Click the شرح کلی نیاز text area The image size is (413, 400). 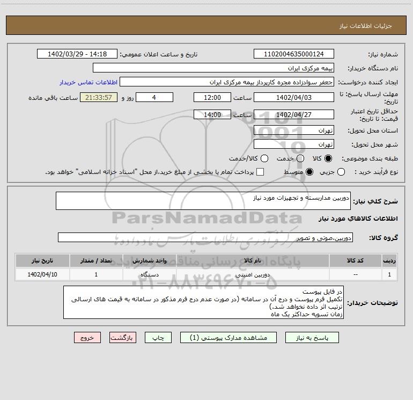point(203,201)
